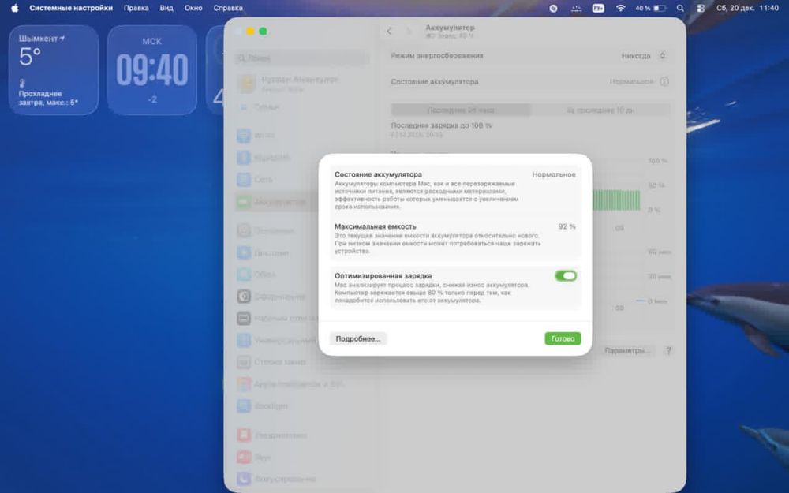The height and width of the screenshot is (493, 789).
Task: Click the Wi-Fi icon in menu bar
Action: (620, 8)
